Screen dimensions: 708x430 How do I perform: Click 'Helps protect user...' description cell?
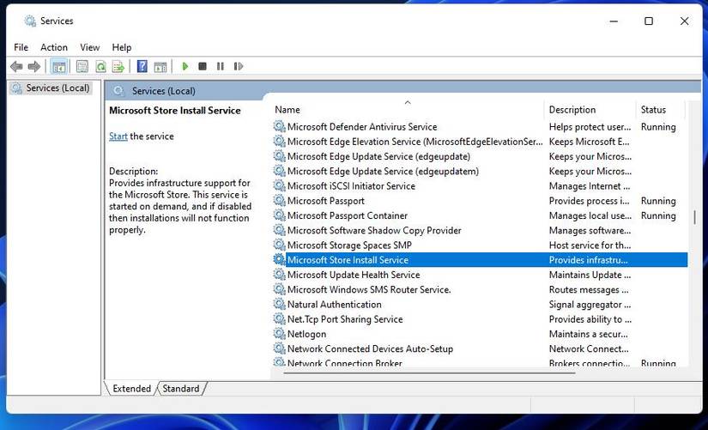coord(590,127)
